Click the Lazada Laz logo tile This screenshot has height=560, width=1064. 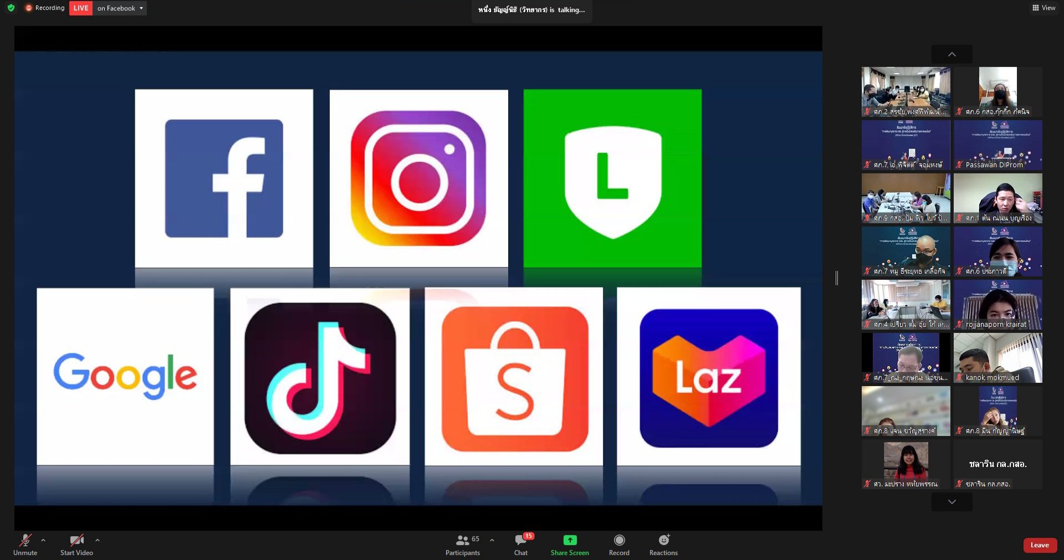click(x=709, y=377)
